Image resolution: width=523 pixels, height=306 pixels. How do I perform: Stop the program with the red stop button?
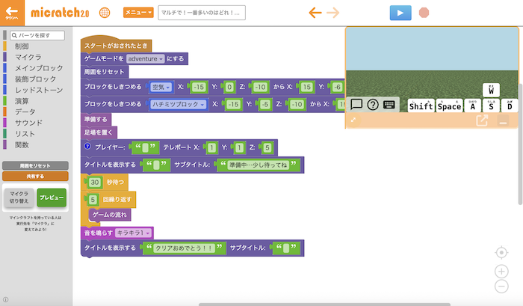click(x=424, y=13)
